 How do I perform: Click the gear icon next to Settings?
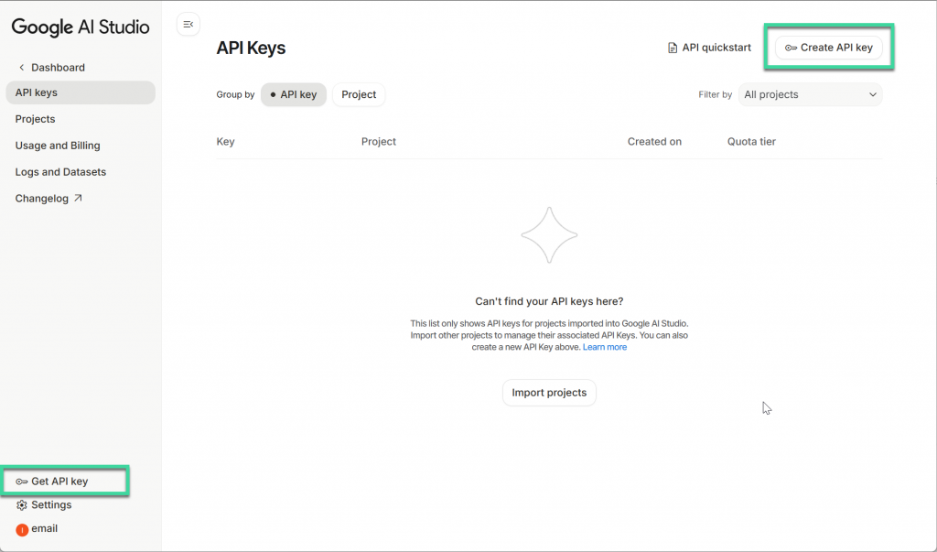[x=22, y=505]
